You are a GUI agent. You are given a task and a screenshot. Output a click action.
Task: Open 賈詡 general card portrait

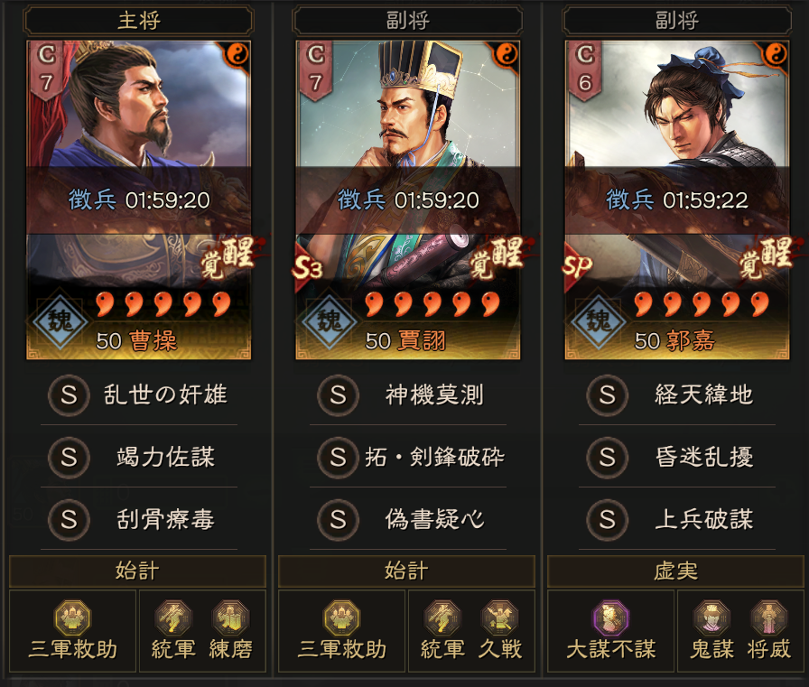point(408,200)
